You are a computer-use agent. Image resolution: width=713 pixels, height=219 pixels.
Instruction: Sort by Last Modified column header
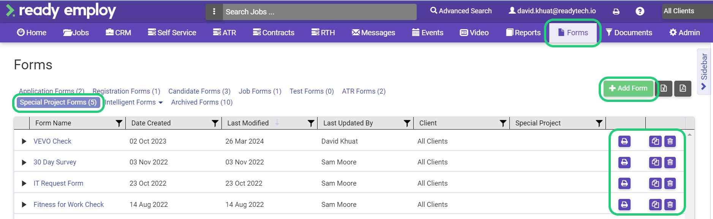pyautogui.click(x=248, y=123)
